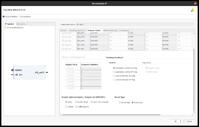Click the Xilinx logo icon
The width and height of the screenshot is (199, 127).
pos(193,10)
